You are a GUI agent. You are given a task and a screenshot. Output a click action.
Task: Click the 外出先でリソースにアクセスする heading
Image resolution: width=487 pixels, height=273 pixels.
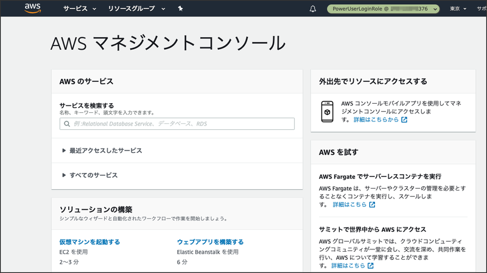pos(373,81)
